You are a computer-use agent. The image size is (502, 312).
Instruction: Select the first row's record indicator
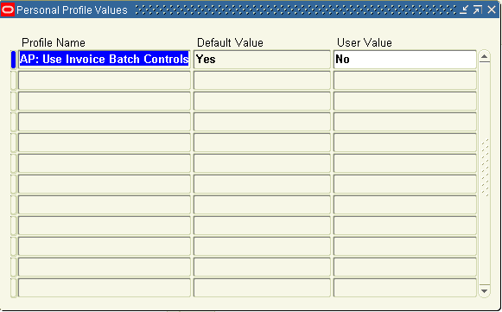pos(14,60)
